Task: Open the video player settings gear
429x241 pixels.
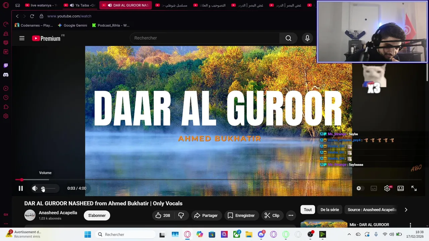Action: [x=387, y=188]
